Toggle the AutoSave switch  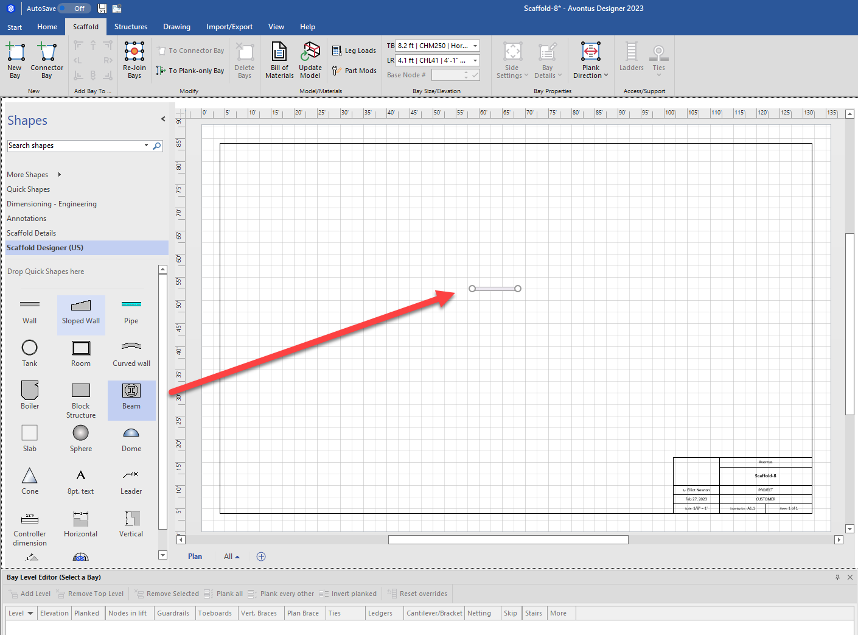[74, 9]
